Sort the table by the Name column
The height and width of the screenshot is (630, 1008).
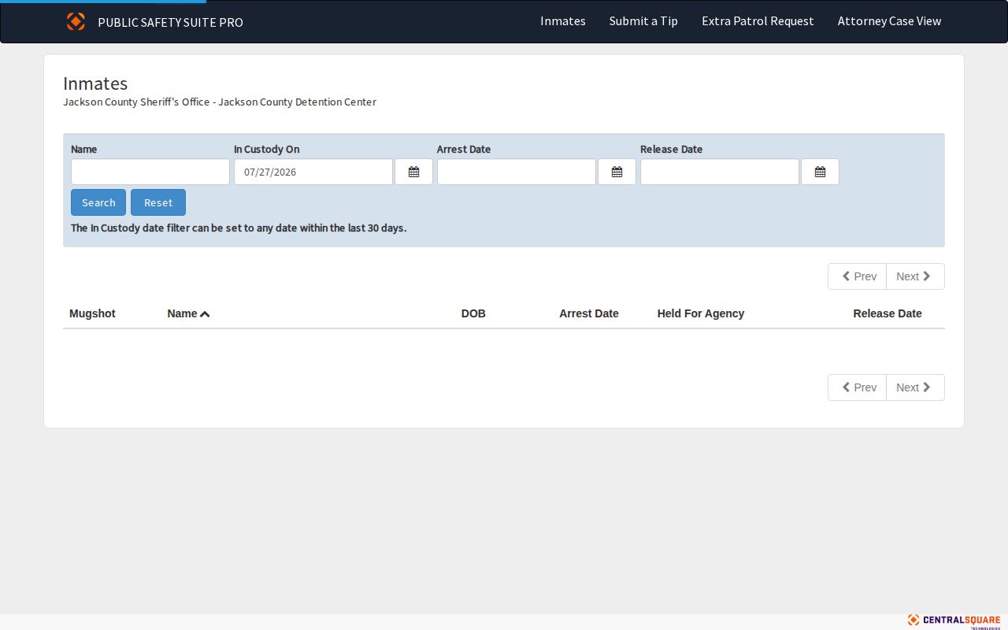pyautogui.click(x=188, y=313)
